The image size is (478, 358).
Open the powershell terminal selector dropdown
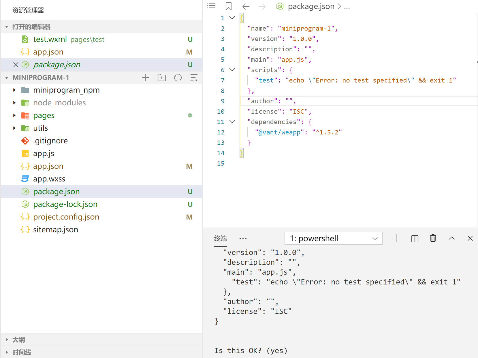pos(333,238)
